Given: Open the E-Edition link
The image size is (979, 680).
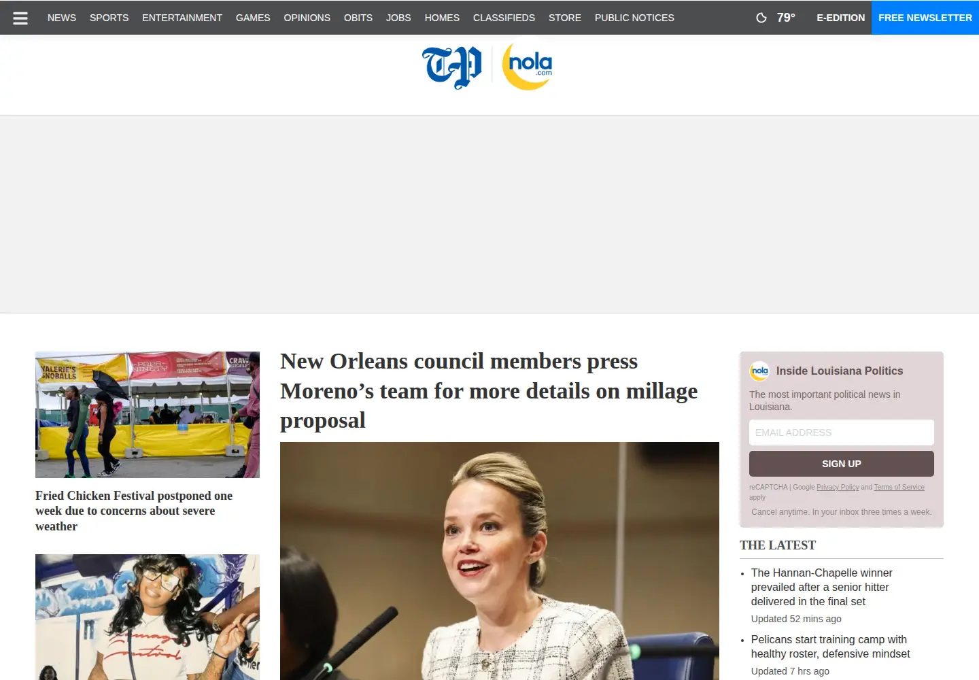Looking at the screenshot, I should pyautogui.click(x=841, y=18).
